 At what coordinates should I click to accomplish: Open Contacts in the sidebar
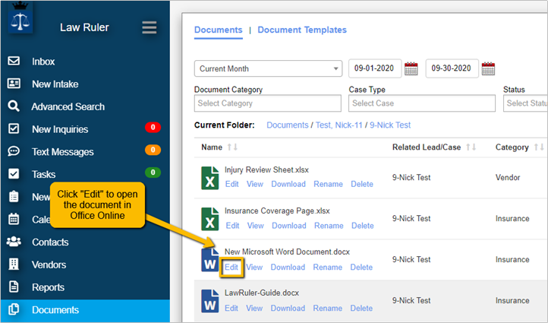pyautogui.click(x=50, y=242)
